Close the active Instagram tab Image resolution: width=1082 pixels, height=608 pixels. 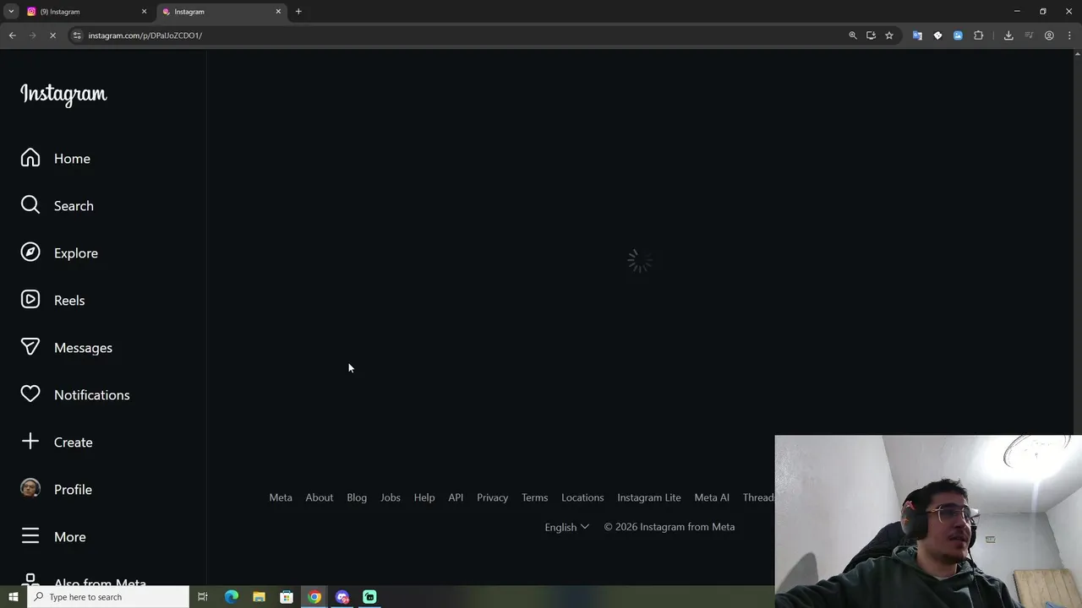click(278, 12)
